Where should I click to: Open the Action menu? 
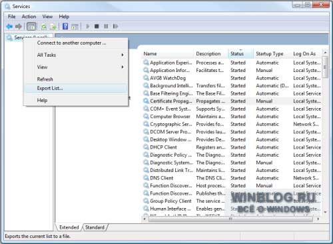tap(29, 17)
